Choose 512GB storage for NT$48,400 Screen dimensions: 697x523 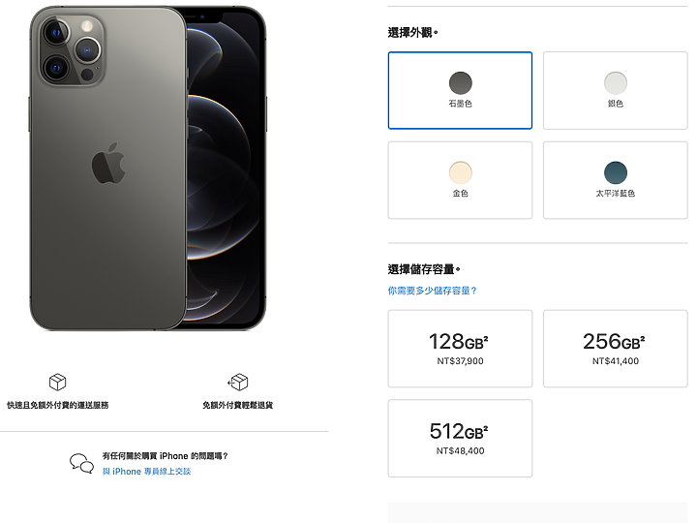460,439
